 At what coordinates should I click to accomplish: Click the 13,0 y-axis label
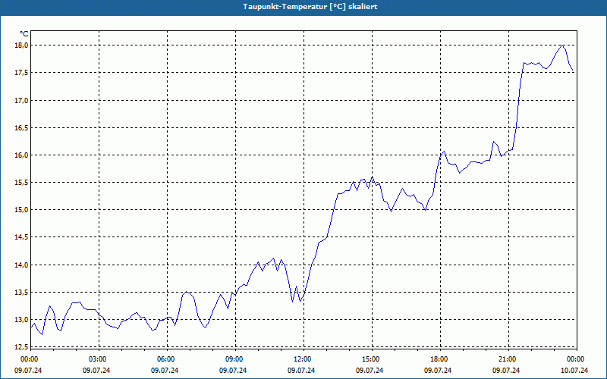pos(22,319)
